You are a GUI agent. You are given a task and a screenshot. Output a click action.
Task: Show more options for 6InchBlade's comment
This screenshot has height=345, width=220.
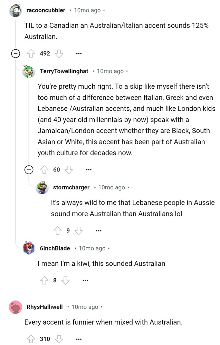(85, 280)
